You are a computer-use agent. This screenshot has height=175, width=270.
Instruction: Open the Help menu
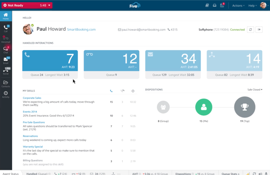click(253, 5)
